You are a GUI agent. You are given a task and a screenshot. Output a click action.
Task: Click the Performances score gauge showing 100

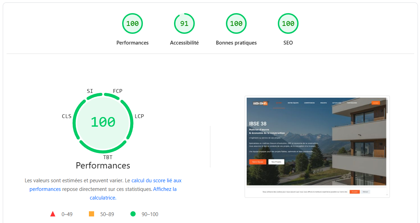133,23
